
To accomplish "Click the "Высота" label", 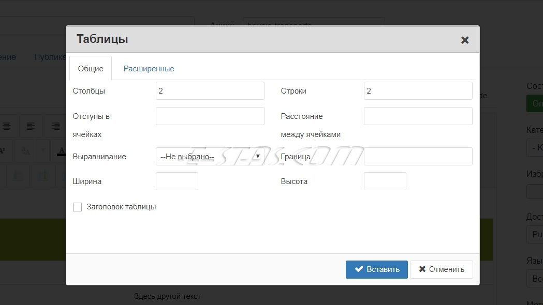I will [294, 181].
